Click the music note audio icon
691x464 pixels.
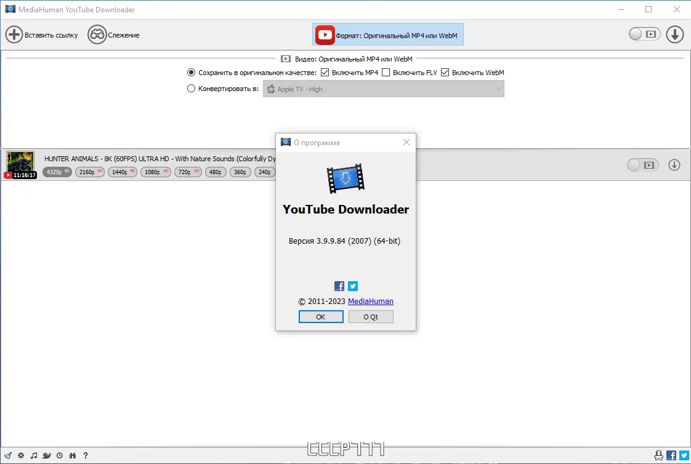click(x=33, y=455)
